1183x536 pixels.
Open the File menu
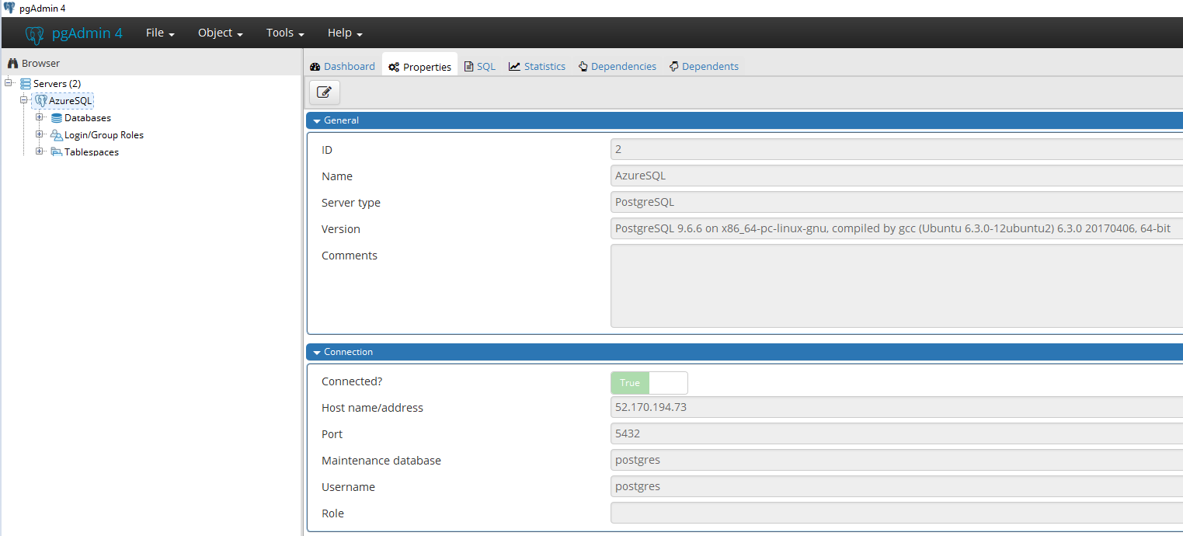click(x=160, y=33)
